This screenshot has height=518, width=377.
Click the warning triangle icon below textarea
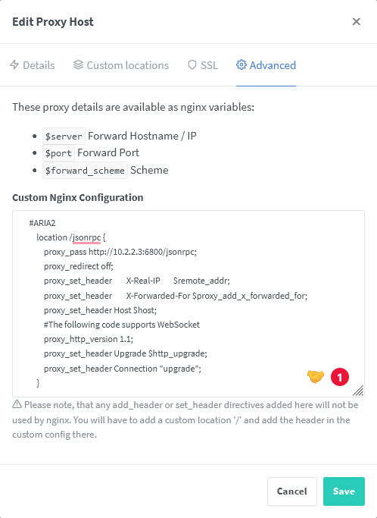point(17,404)
